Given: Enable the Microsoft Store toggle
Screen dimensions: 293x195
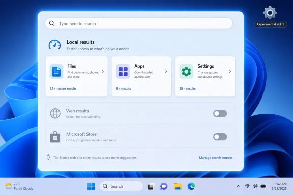Looking at the screenshot, I should (220, 137).
